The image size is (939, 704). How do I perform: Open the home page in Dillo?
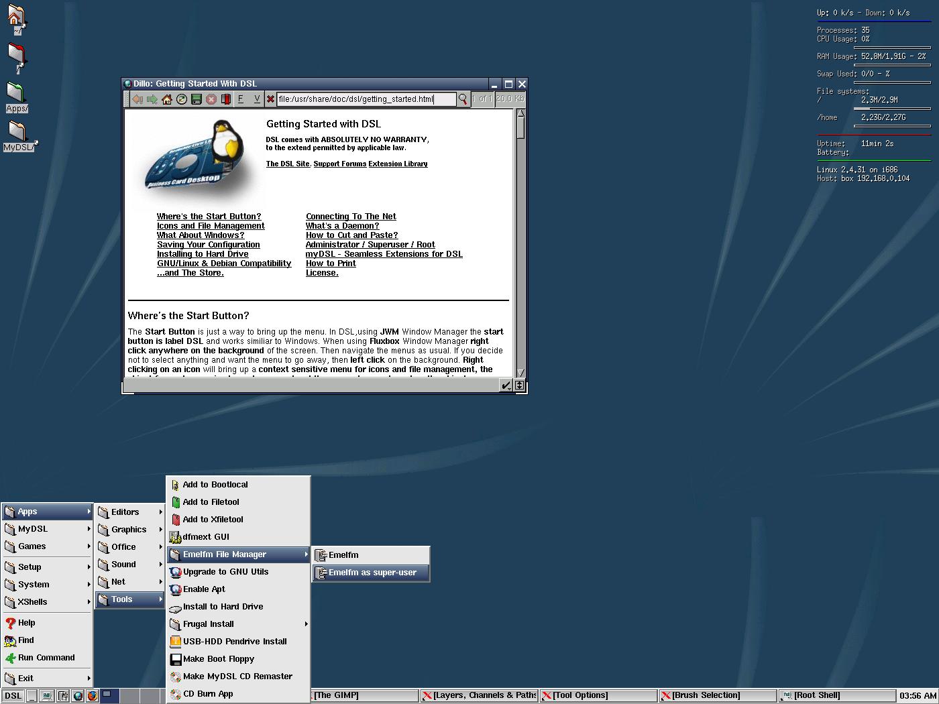[167, 99]
